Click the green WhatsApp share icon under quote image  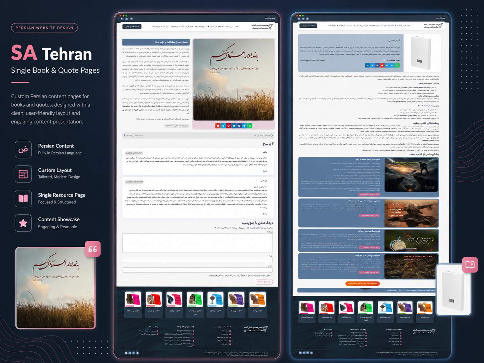point(250,126)
